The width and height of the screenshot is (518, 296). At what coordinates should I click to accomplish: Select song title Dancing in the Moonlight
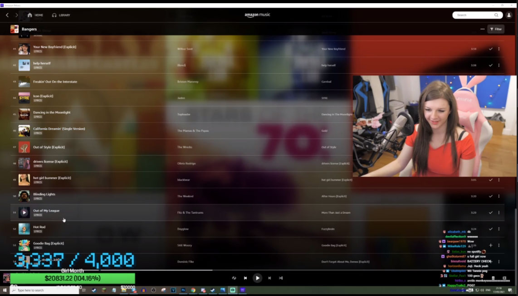point(52,112)
